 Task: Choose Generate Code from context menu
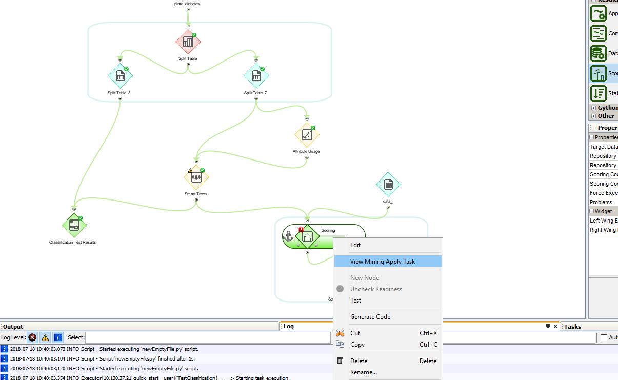click(x=370, y=317)
